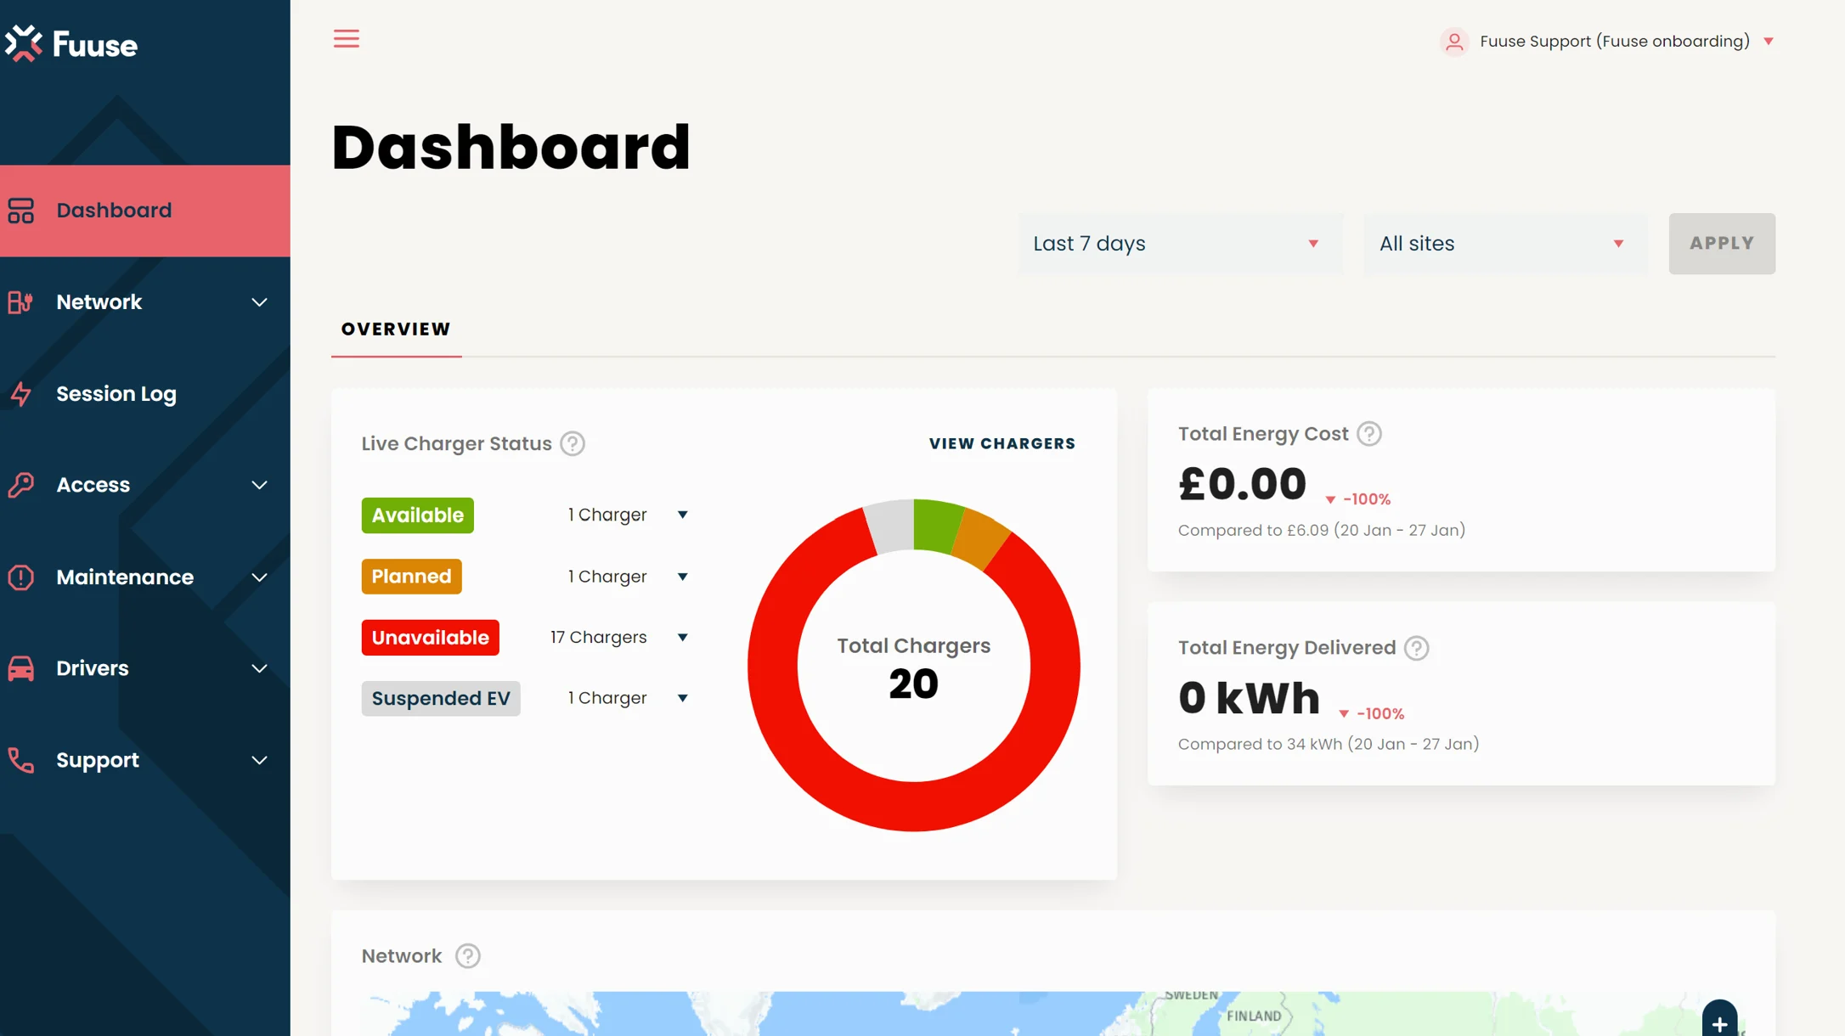
Task: Open the Session Log menu item
Action: pyautogui.click(x=145, y=394)
